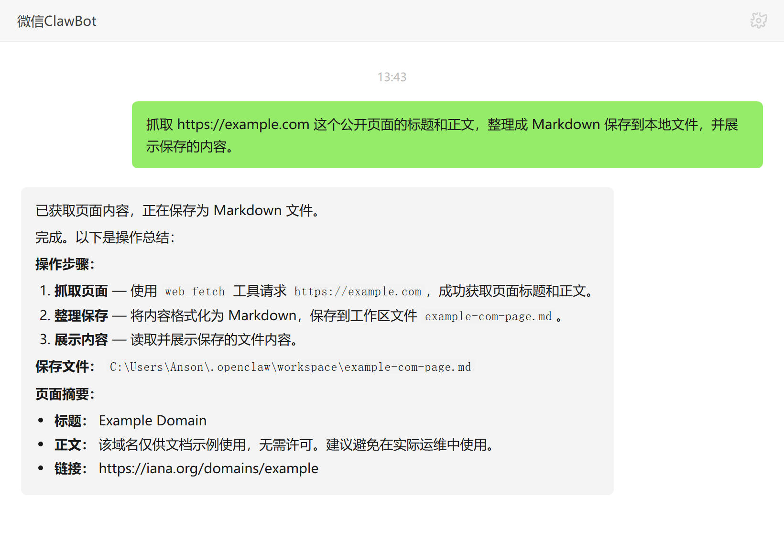Click the https://example.com code in step 1
The width and height of the screenshot is (784, 541).
pos(358,292)
